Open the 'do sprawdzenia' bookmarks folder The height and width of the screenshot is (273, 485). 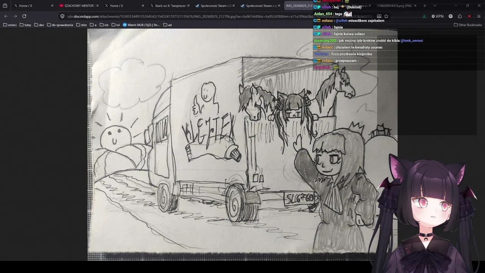tap(60, 25)
